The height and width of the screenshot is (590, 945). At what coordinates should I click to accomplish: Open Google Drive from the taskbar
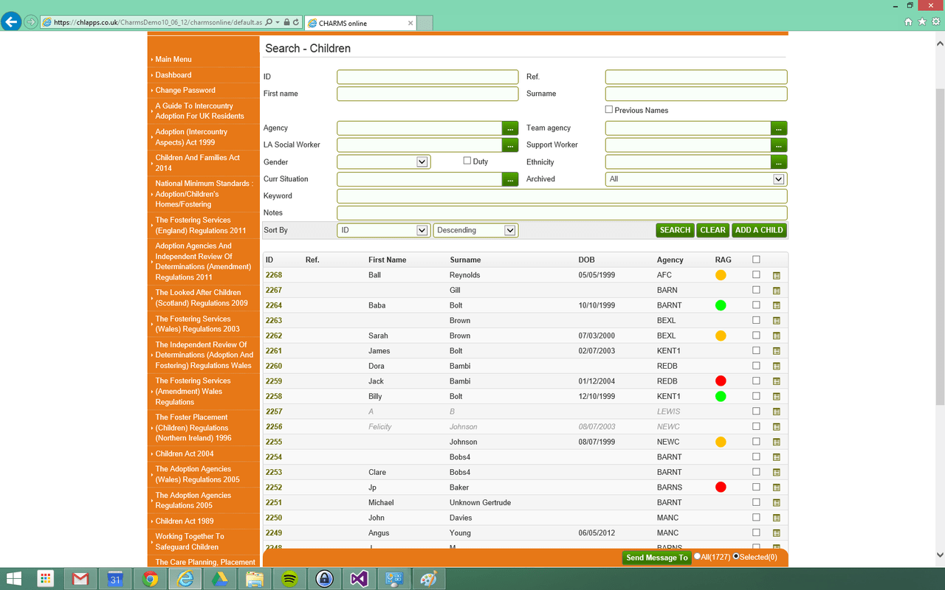point(220,579)
